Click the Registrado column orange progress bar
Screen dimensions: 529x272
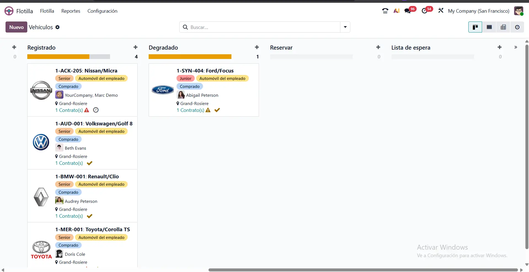[58, 57]
